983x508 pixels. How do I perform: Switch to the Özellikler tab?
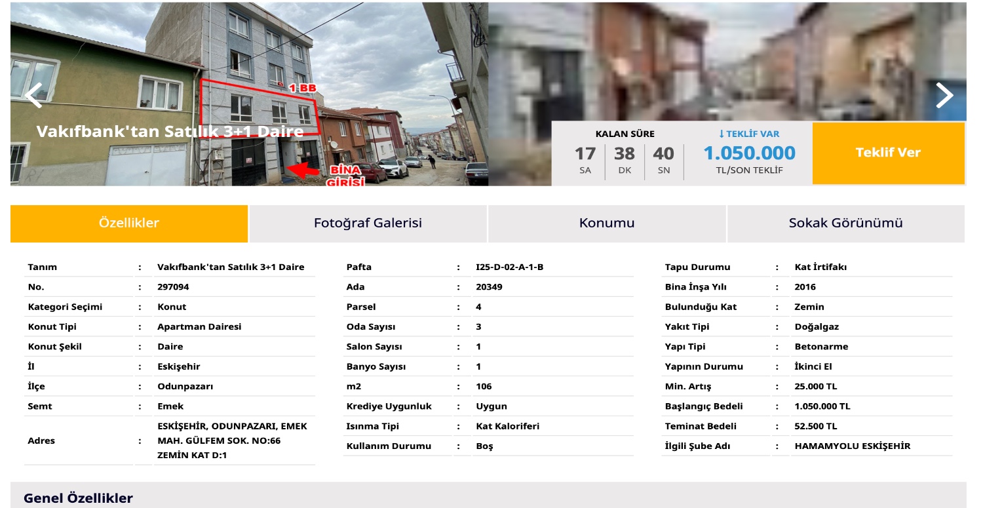tap(129, 223)
